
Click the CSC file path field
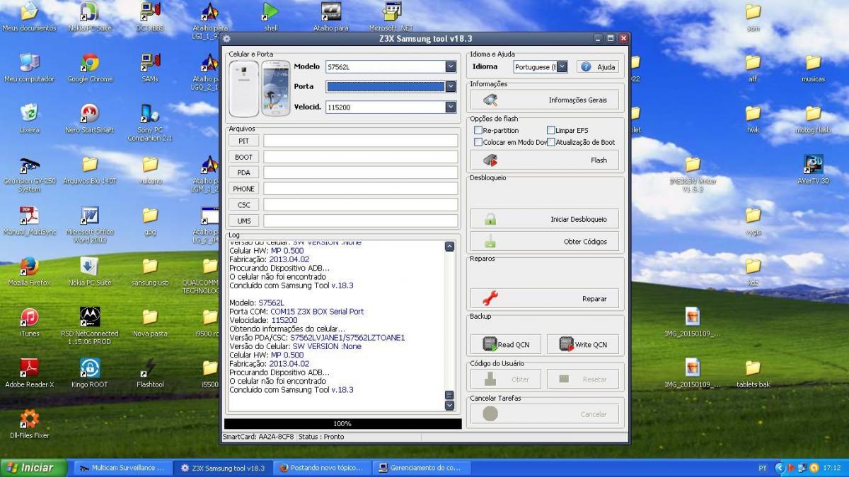coord(361,205)
